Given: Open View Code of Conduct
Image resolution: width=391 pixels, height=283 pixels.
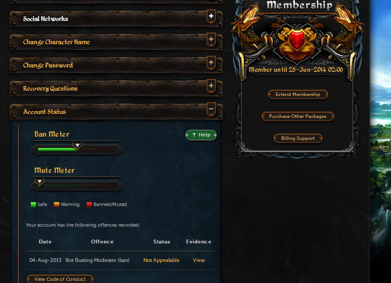Looking at the screenshot, I should pos(60,279).
